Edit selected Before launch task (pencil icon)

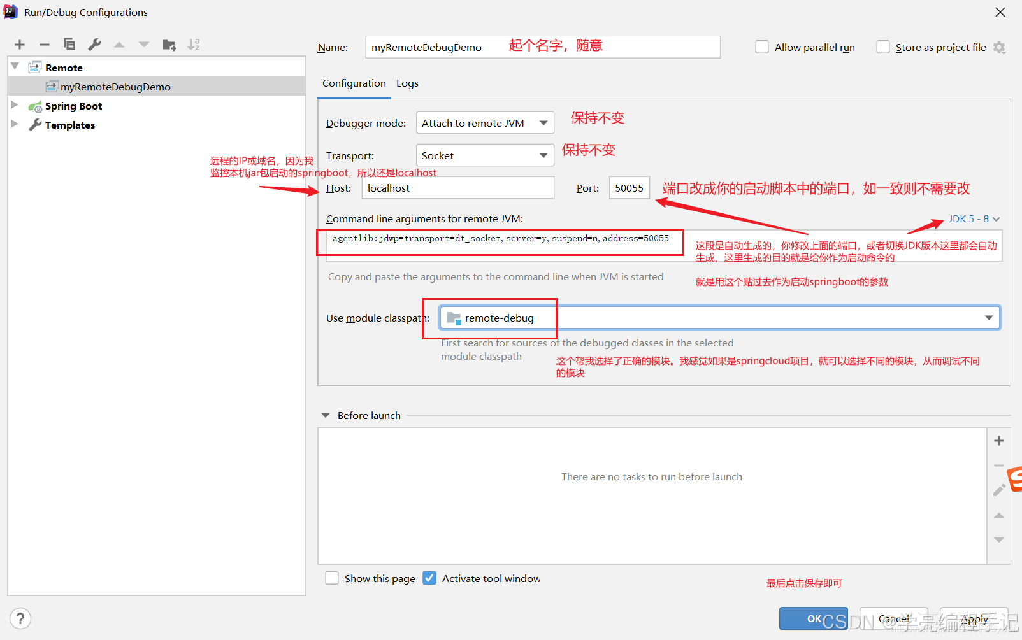tap(998, 489)
